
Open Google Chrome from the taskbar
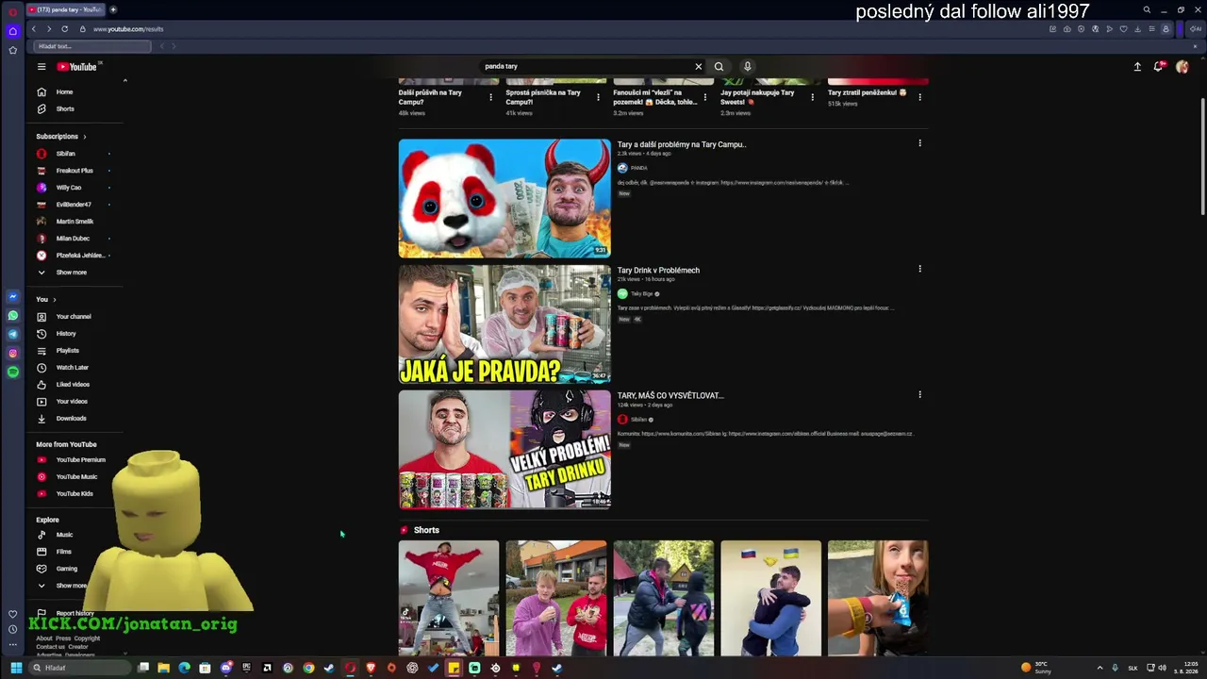coord(308,668)
